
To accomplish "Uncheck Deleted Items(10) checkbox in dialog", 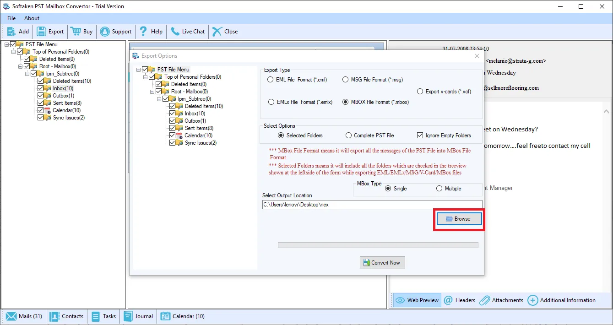I will (x=173, y=106).
